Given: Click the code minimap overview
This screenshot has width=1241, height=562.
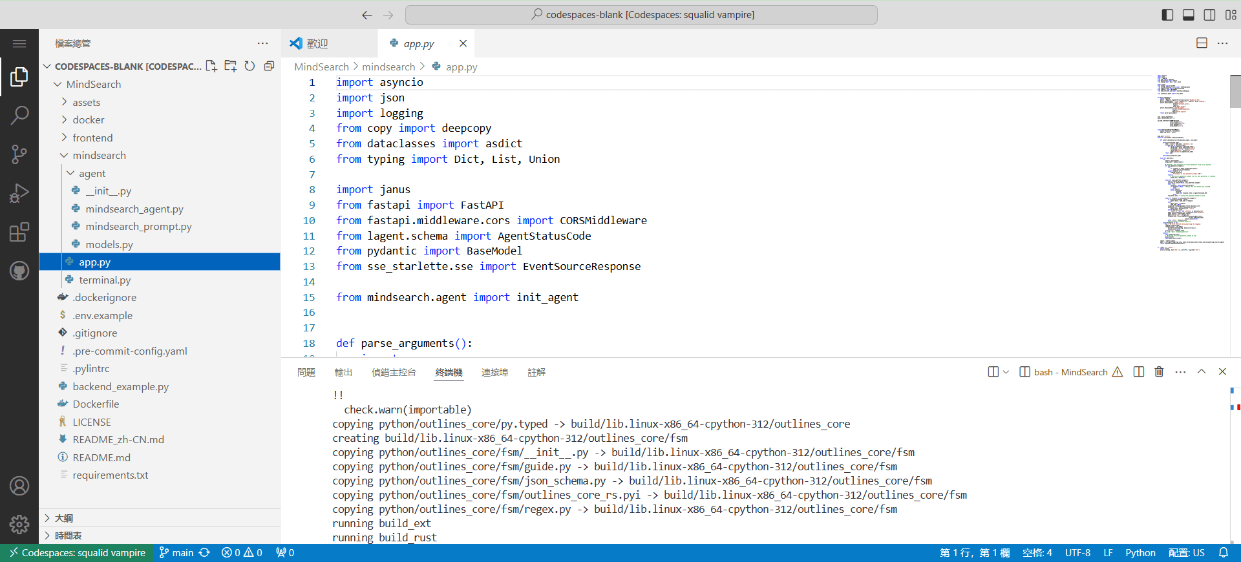Looking at the screenshot, I should coord(1191,163).
